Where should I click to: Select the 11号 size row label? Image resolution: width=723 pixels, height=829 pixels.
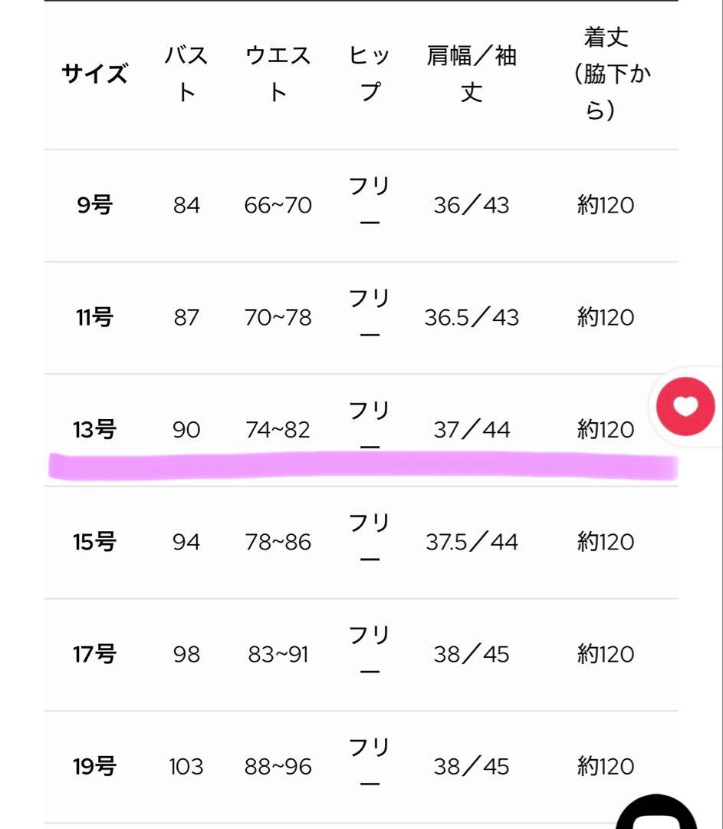[x=94, y=318]
